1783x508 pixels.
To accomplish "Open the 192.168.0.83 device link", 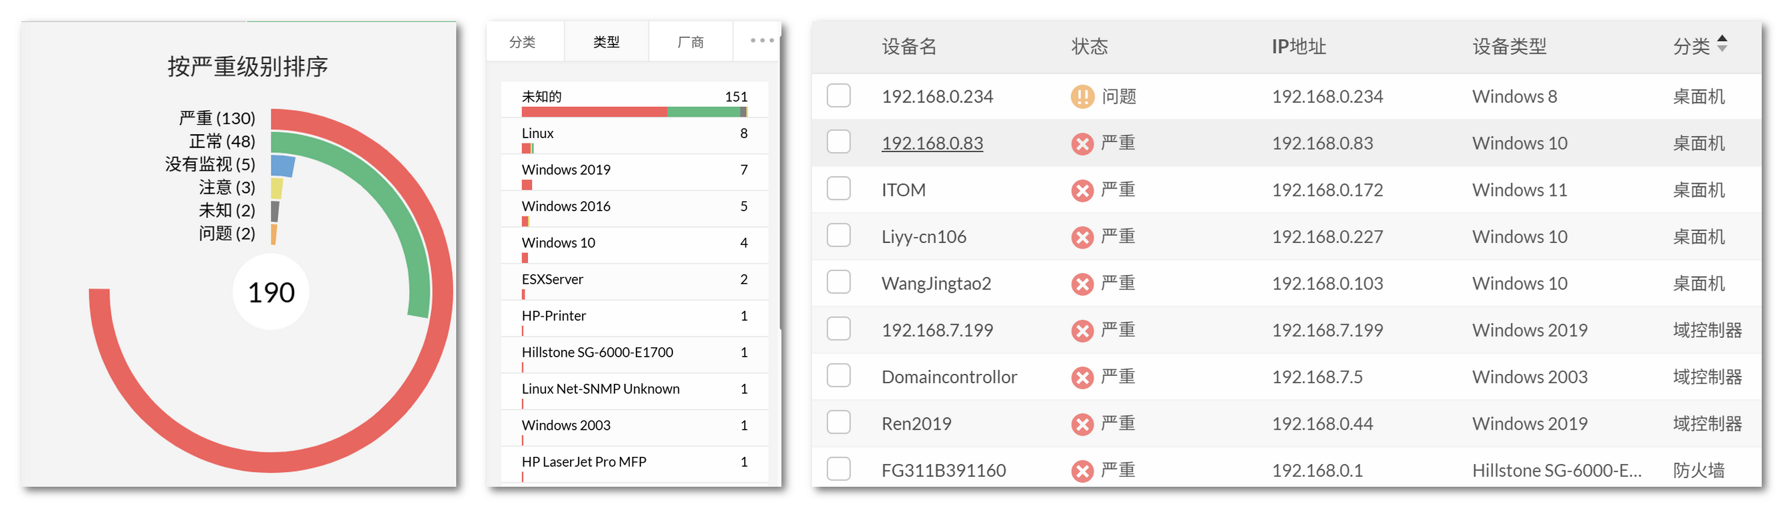I will (932, 142).
